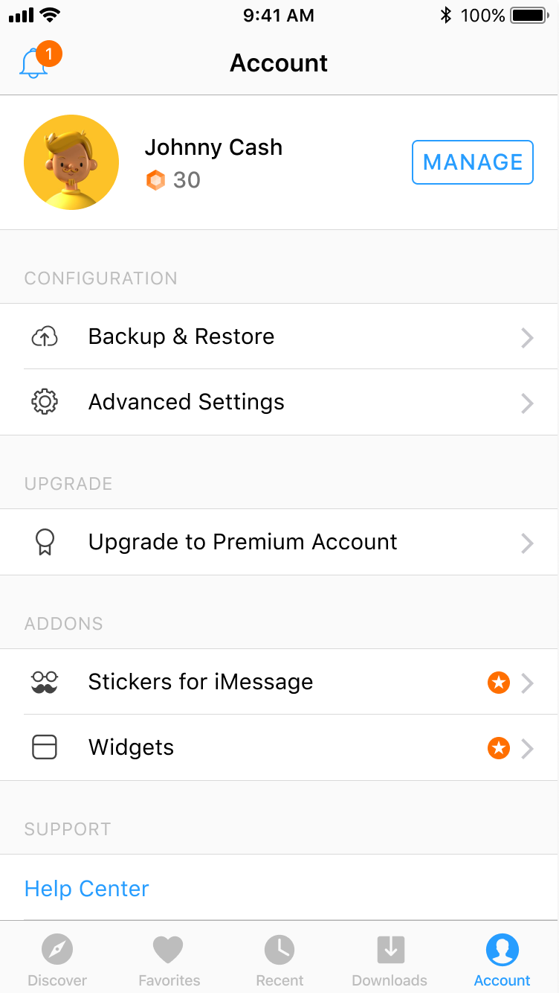Tap the Premium ribbon award icon

point(45,542)
